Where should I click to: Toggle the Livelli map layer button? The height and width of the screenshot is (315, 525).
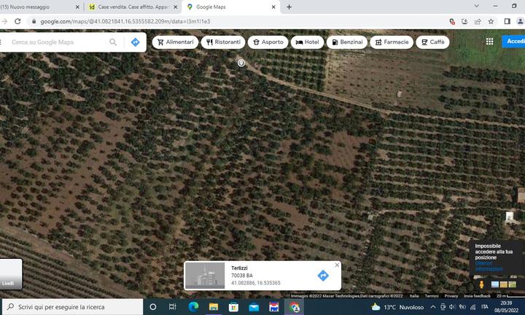click(10, 273)
